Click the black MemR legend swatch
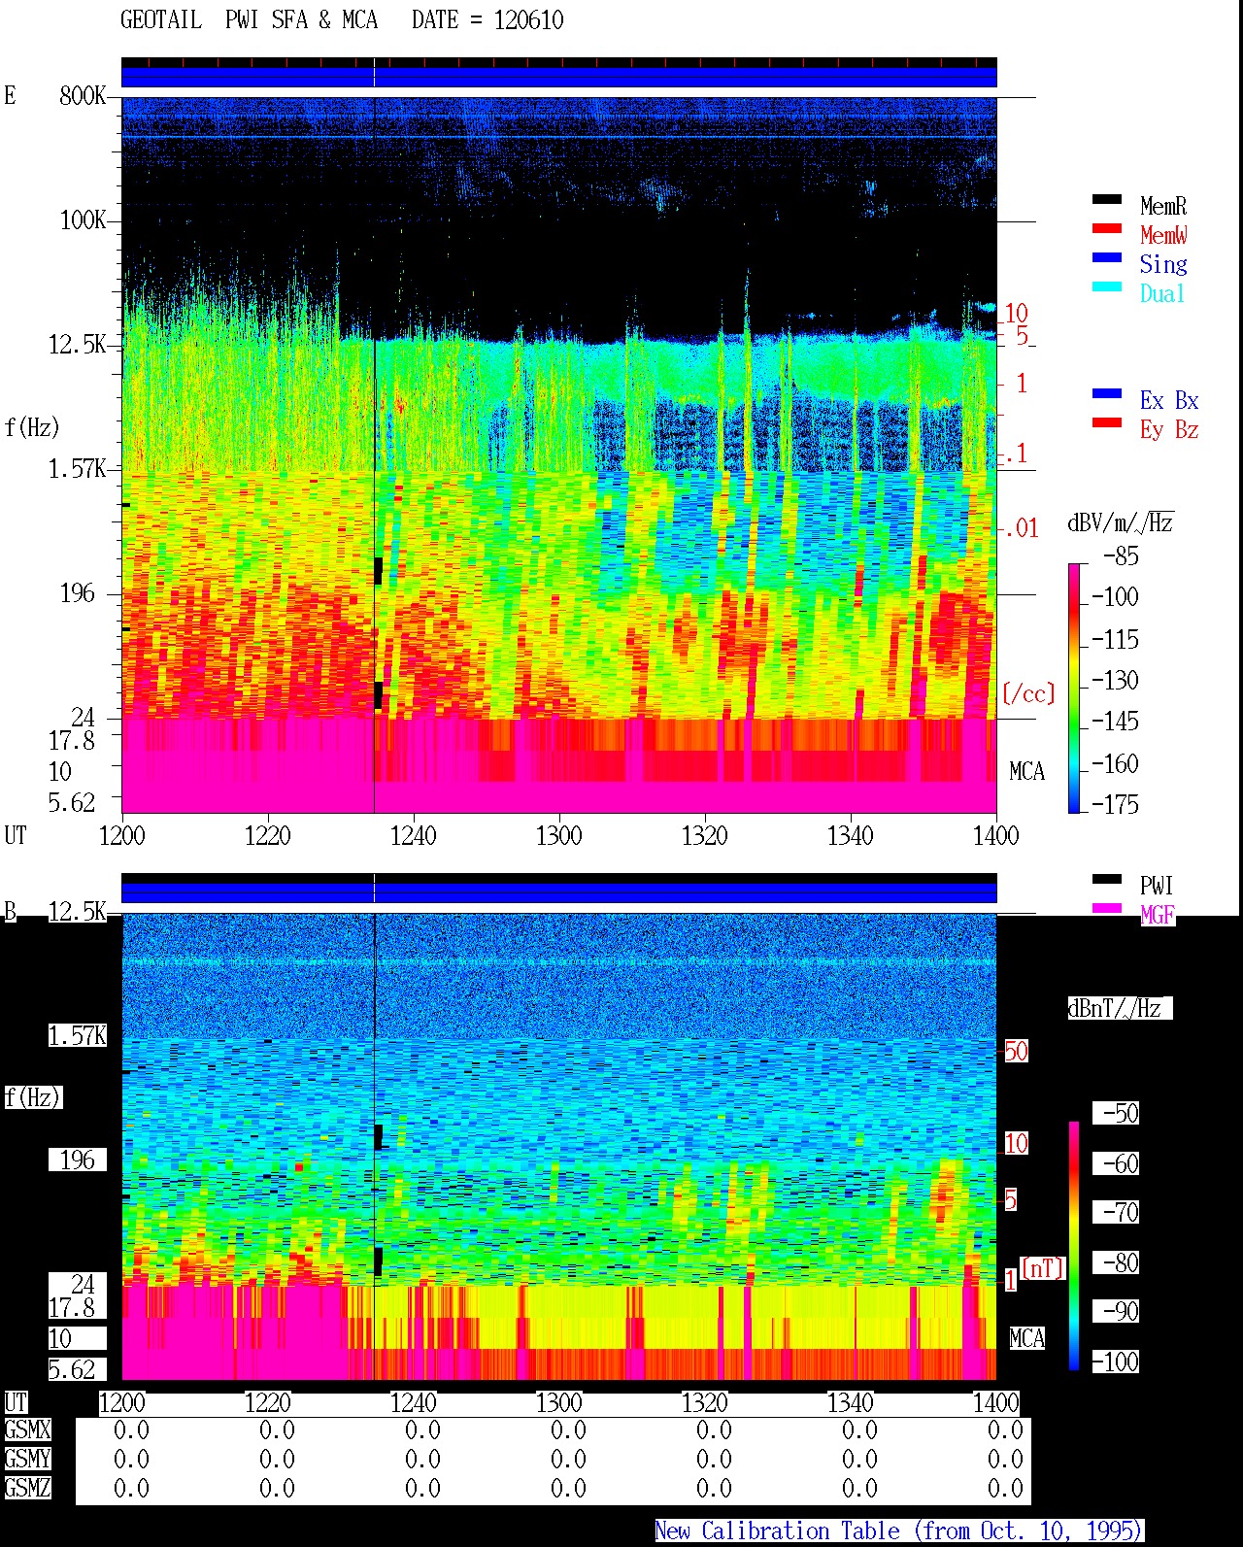 (x=1107, y=200)
